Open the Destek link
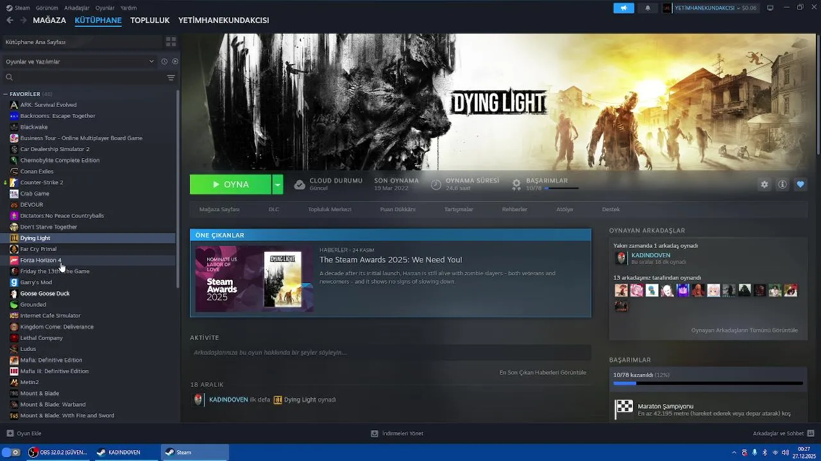Image resolution: width=821 pixels, height=461 pixels. [611, 209]
